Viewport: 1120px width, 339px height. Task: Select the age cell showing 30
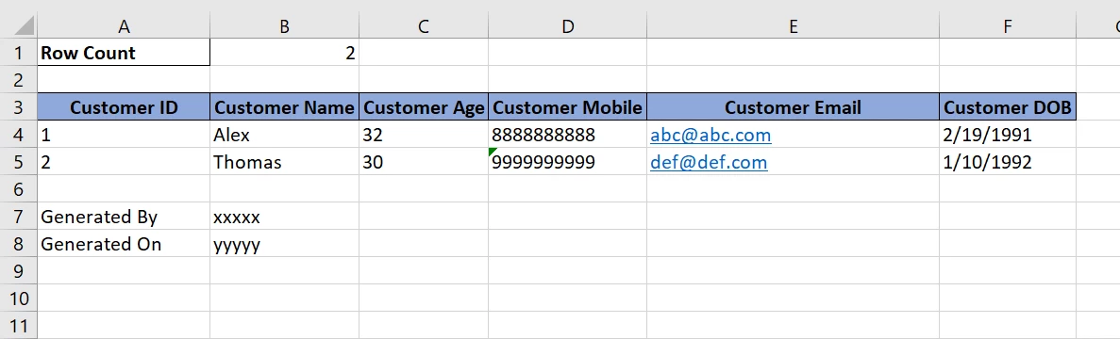[x=424, y=162]
